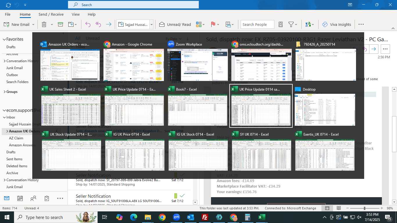Click the Send/Receive sync icon in title bar
This screenshot has width=397, height=223.
tap(8, 5)
